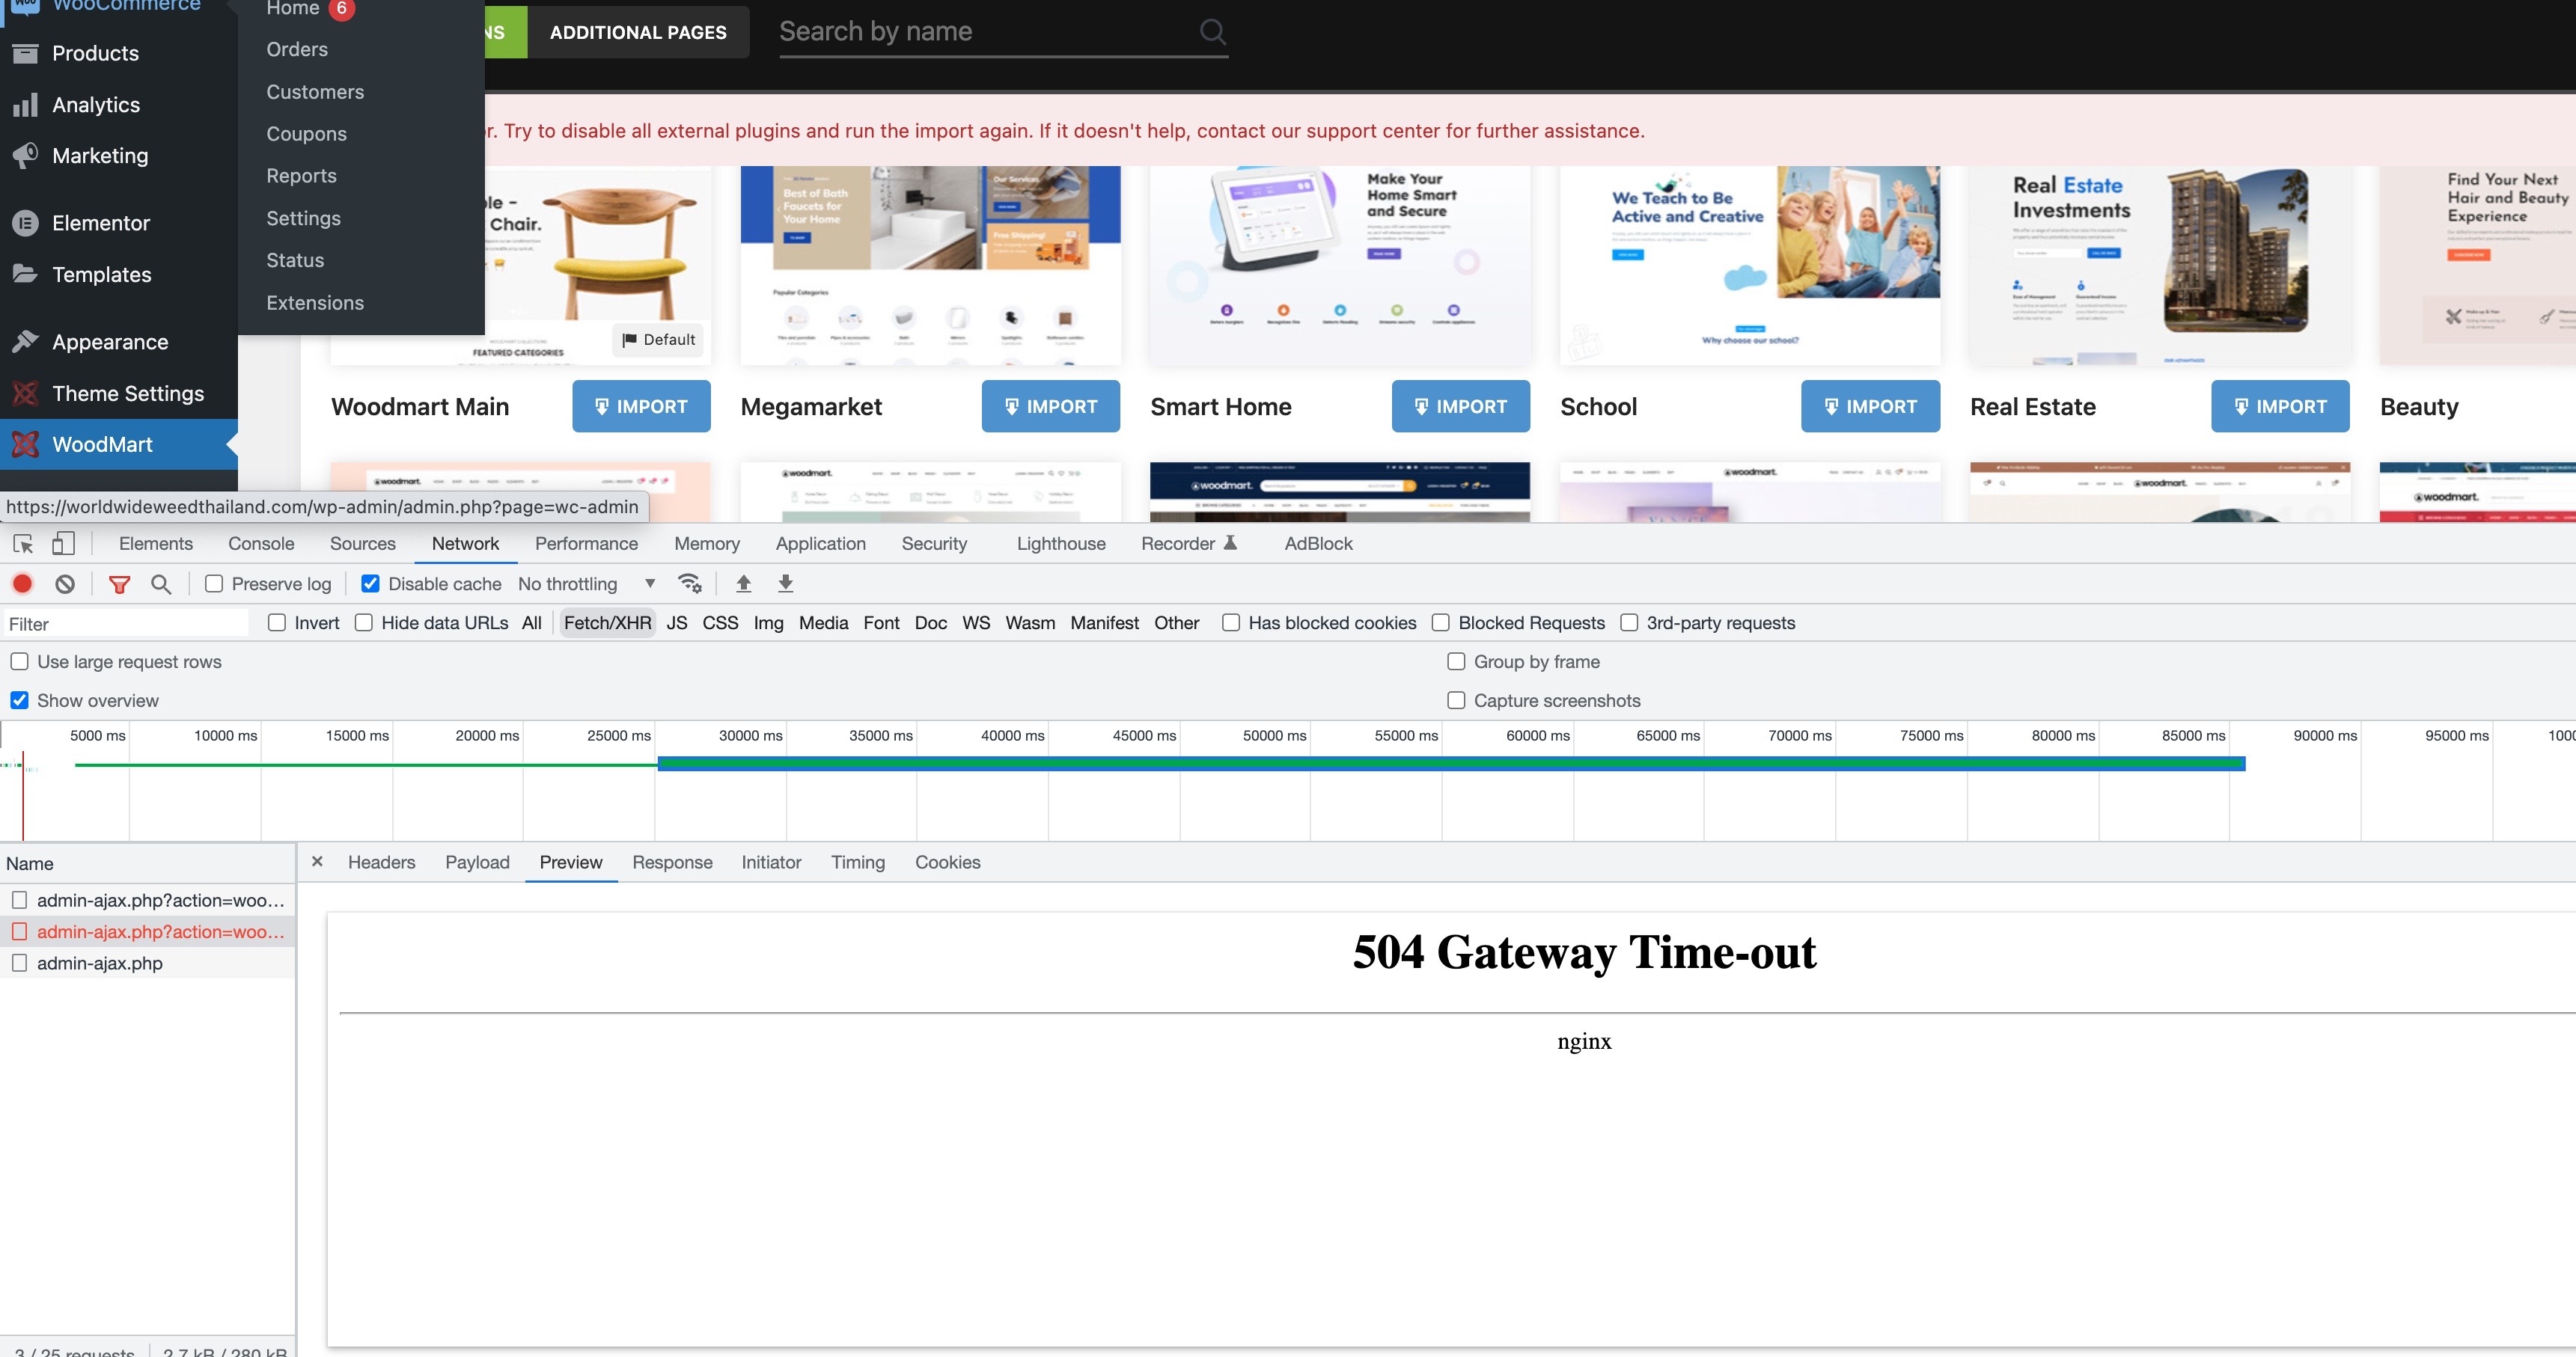This screenshot has width=2576, height=1357.
Task: Open network search magnifier icon
Action: 161,583
